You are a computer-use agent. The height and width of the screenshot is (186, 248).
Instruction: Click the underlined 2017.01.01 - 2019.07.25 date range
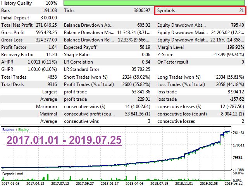[64, 140]
